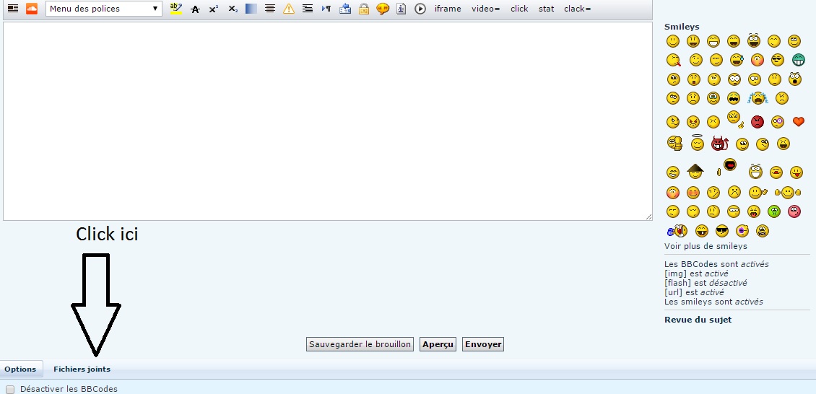Select the Options tab
This screenshot has height=394, width=816.
(x=20, y=369)
